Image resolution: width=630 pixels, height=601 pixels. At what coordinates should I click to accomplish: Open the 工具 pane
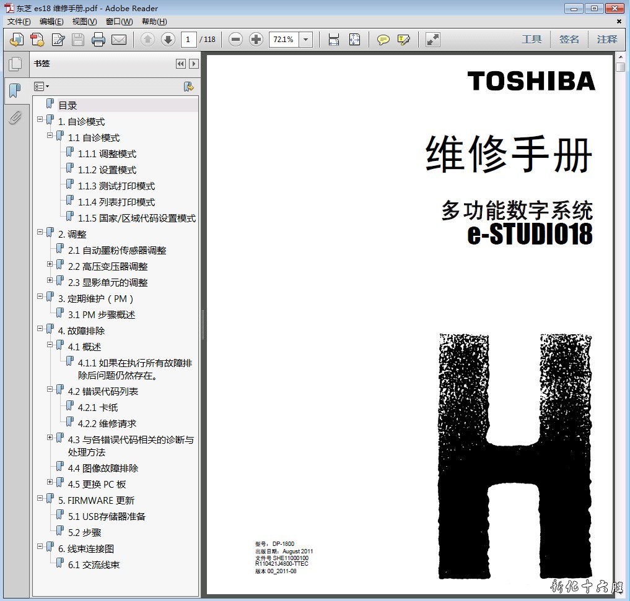[532, 40]
